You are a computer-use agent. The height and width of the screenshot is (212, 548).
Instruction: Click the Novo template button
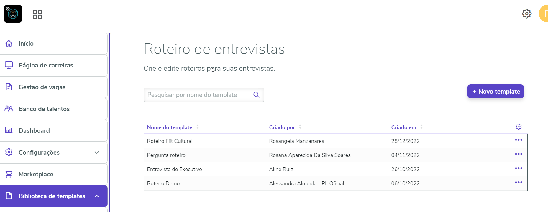coord(496,91)
